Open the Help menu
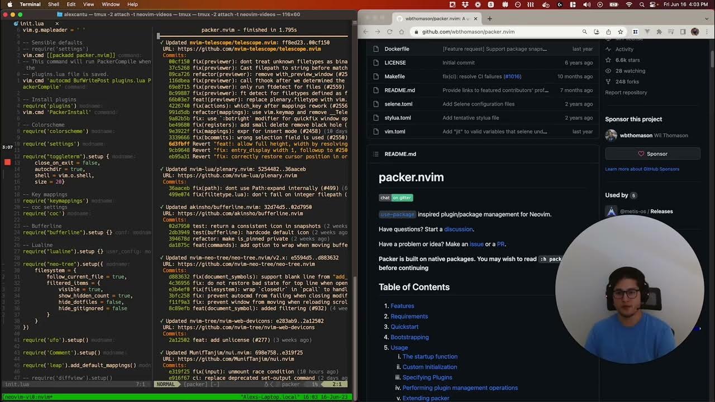 point(132,4)
